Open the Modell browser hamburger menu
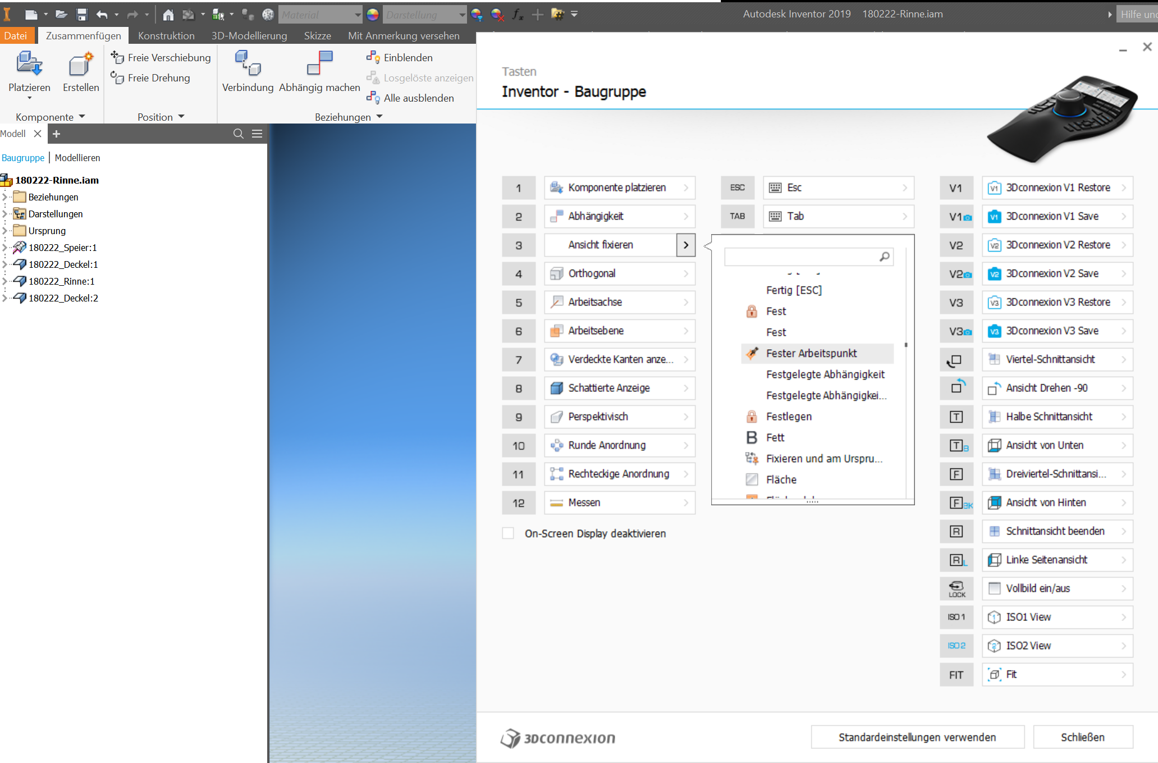The image size is (1158, 763). pos(257,134)
